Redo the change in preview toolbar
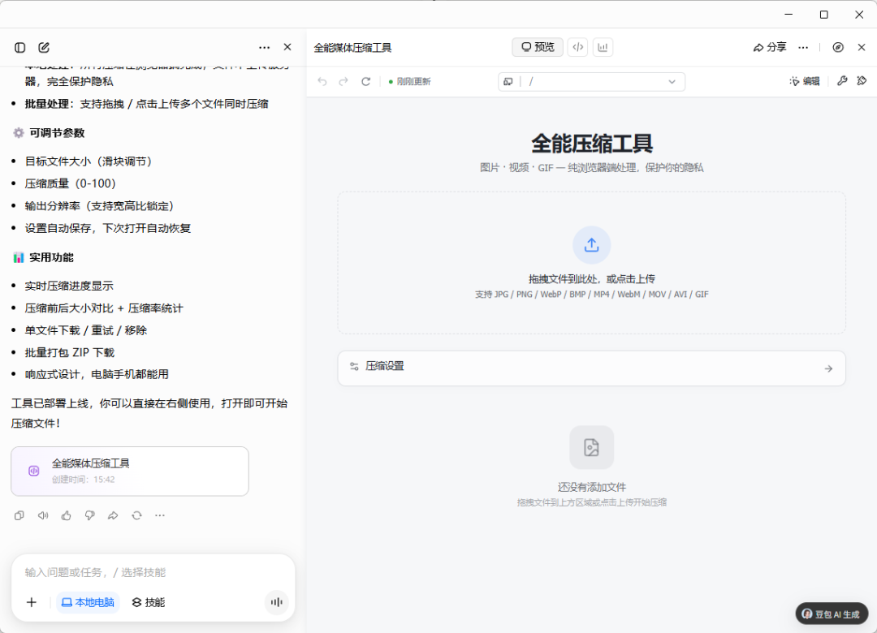Screen dimensions: 877x633 pos(343,82)
